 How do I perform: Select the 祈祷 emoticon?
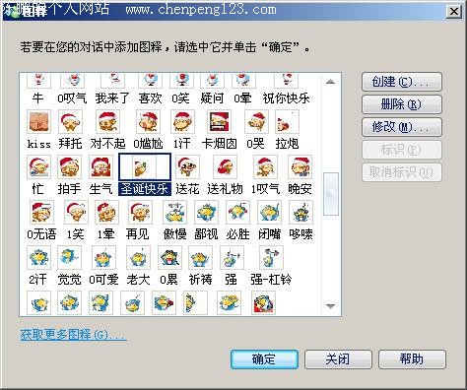pos(200,257)
